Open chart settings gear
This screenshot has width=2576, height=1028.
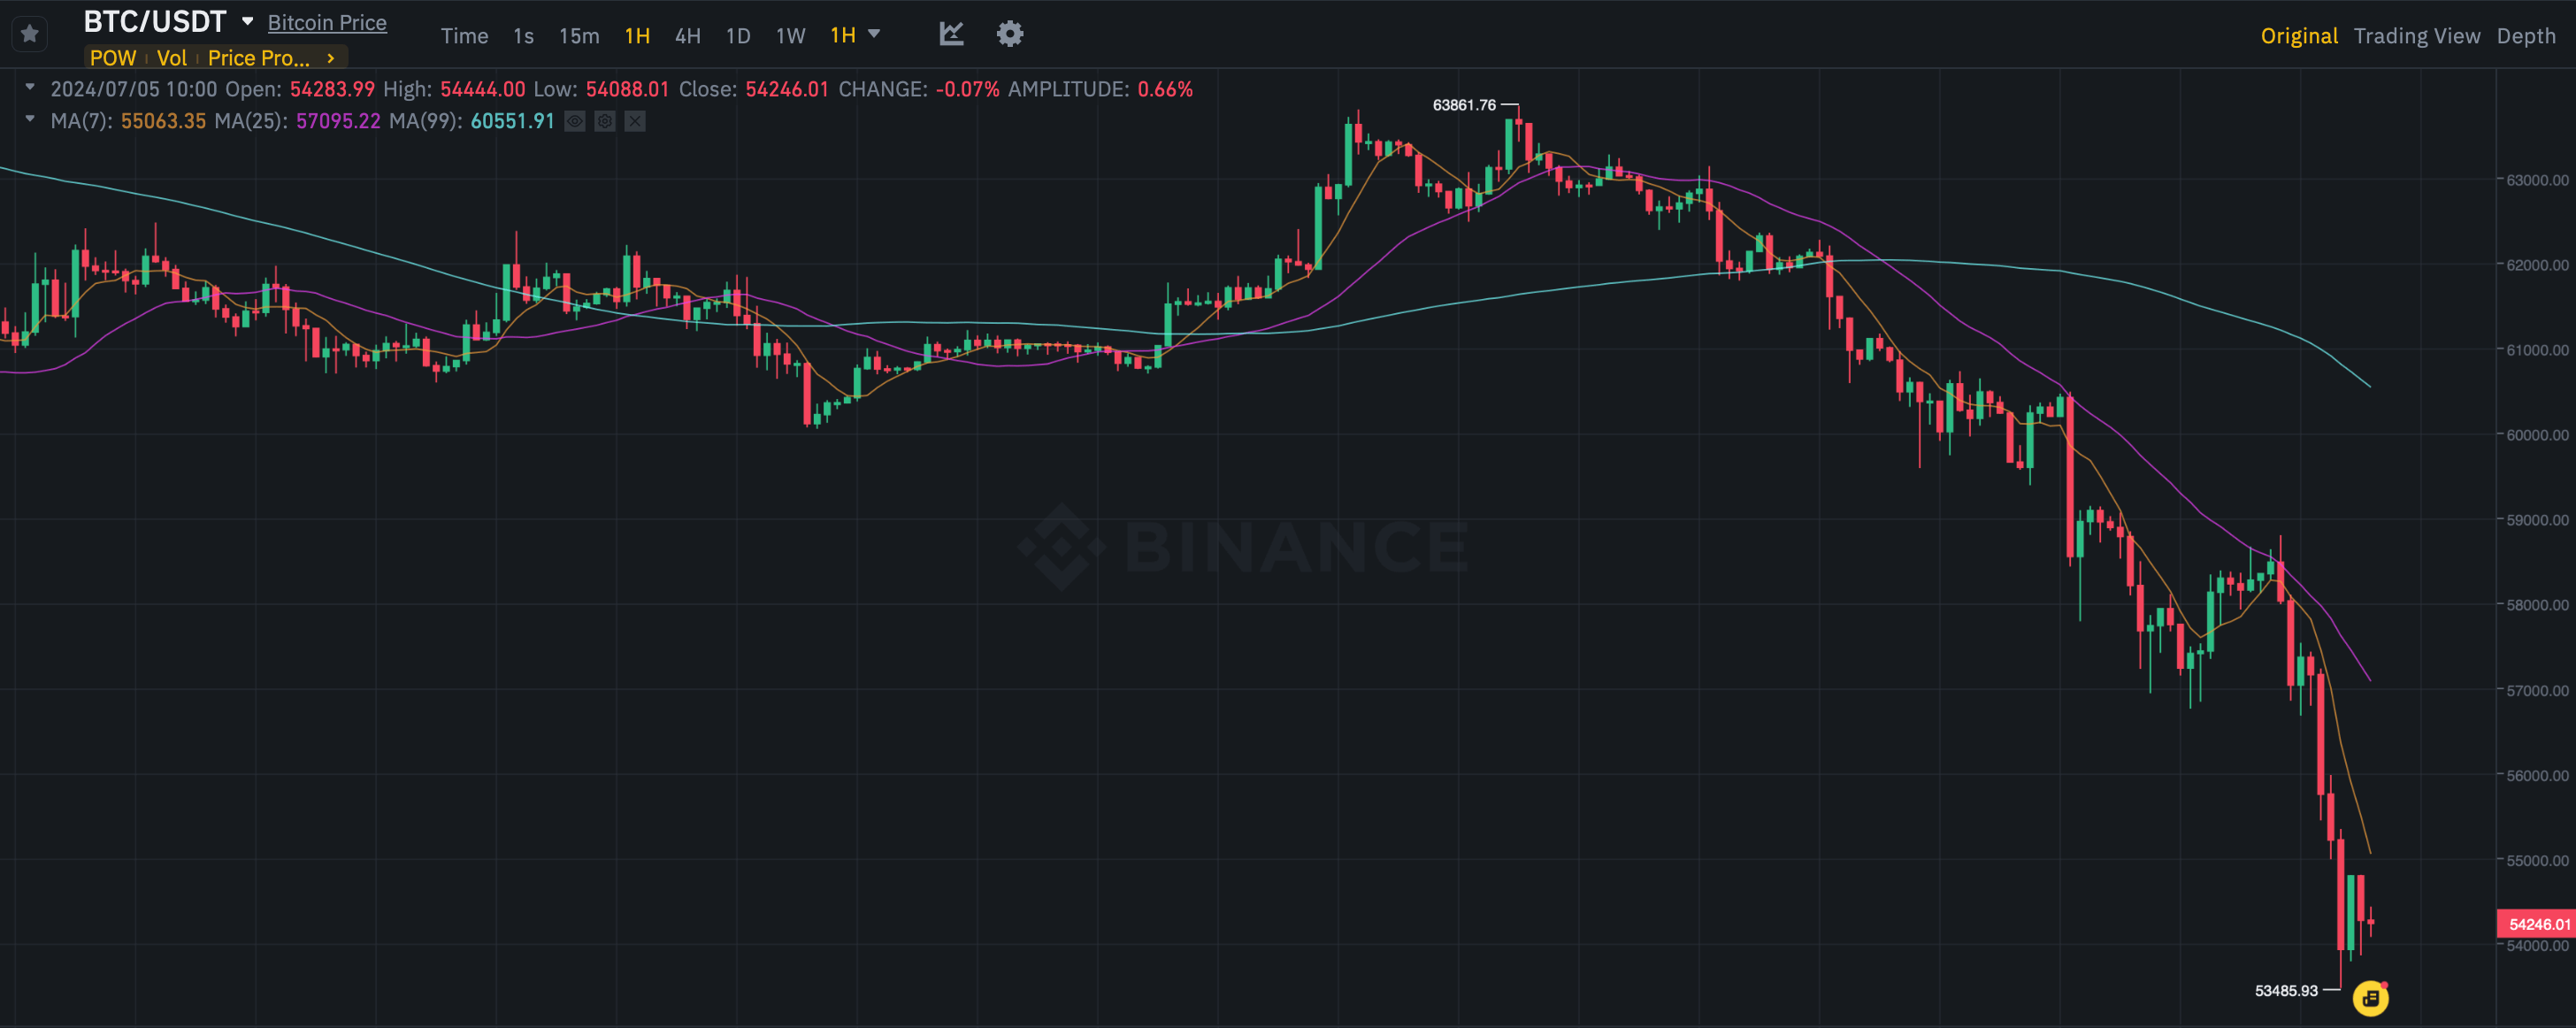1010,34
